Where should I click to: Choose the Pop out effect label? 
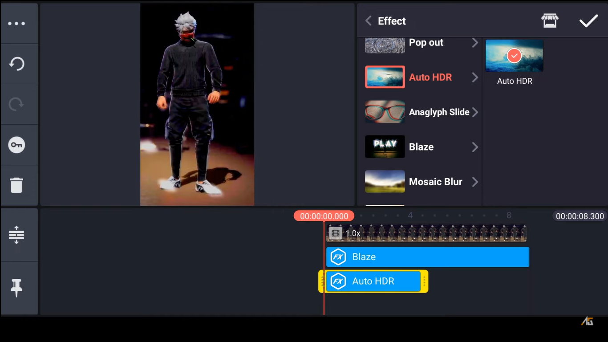[x=426, y=43]
